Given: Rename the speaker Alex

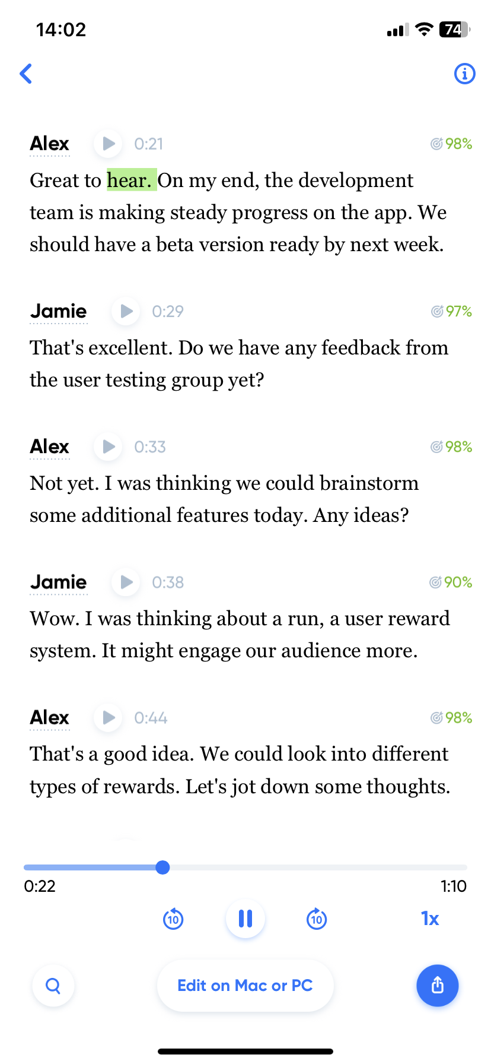Looking at the screenshot, I should click(x=49, y=143).
